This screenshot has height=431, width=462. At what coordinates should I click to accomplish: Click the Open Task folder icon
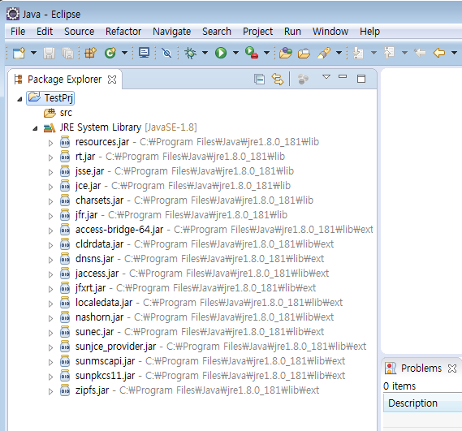coord(304,54)
